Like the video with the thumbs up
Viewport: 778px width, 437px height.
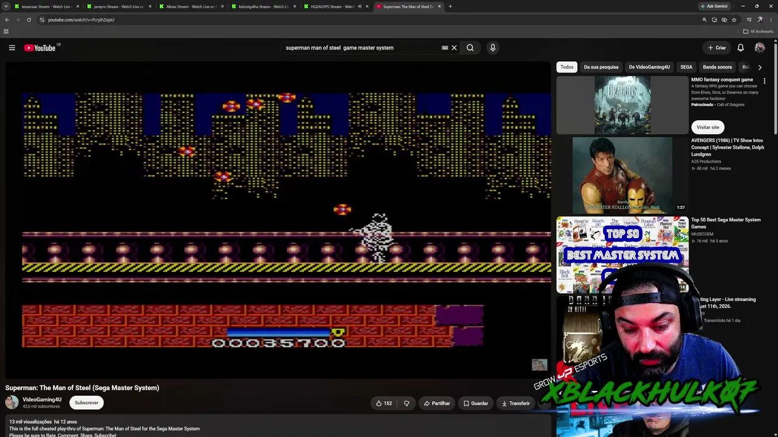(x=384, y=403)
